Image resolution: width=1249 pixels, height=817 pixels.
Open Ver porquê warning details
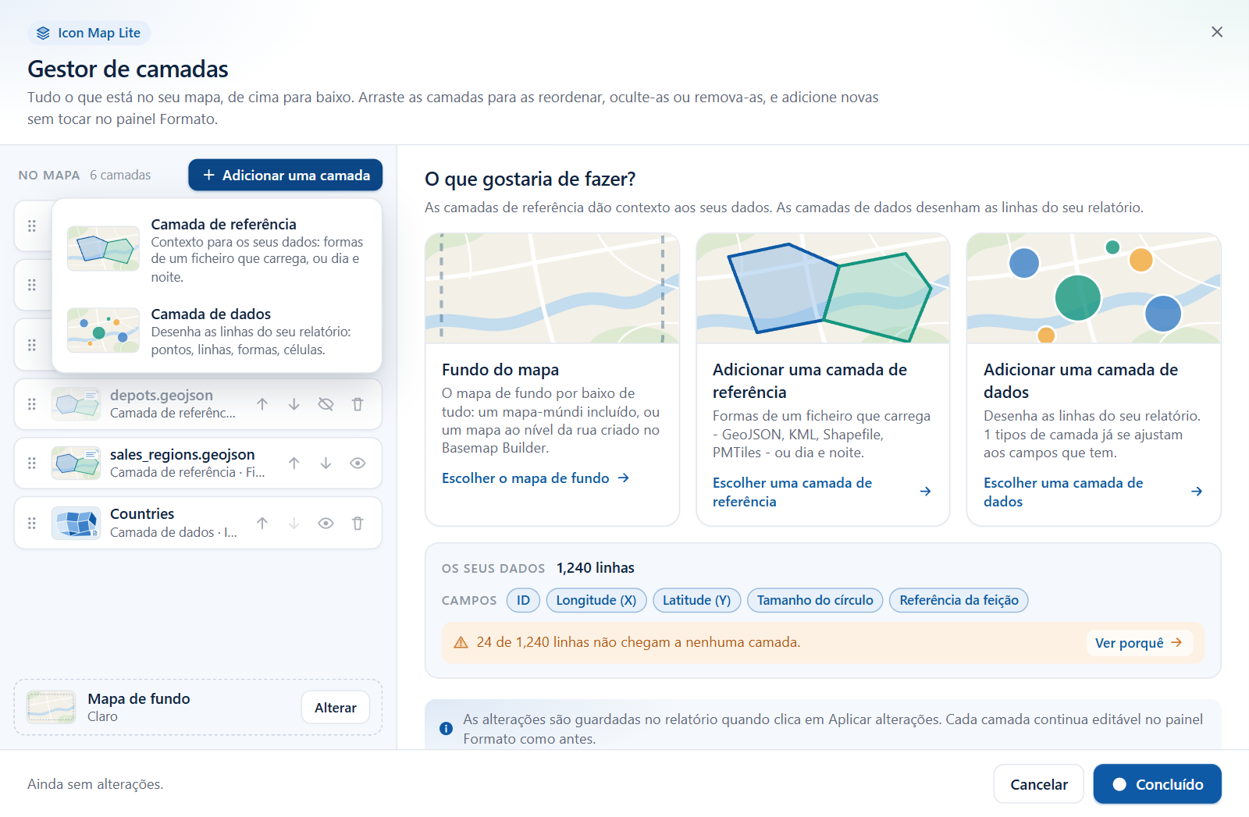click(1139, 643)
